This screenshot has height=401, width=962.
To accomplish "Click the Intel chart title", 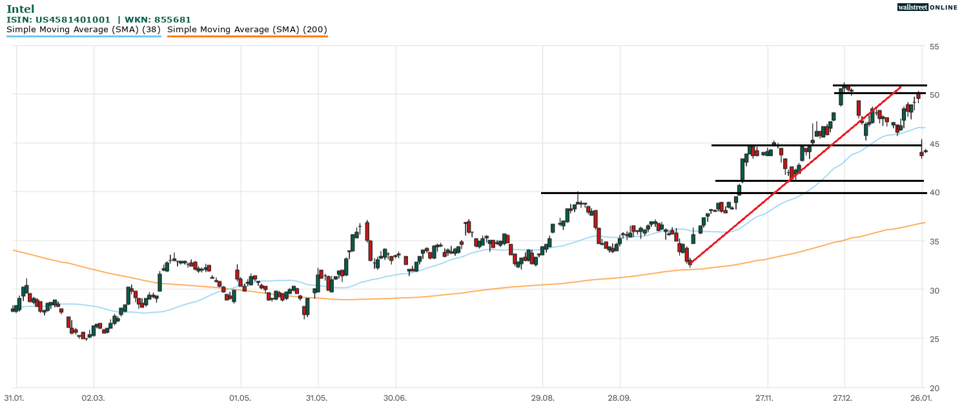I will point(20,9).
